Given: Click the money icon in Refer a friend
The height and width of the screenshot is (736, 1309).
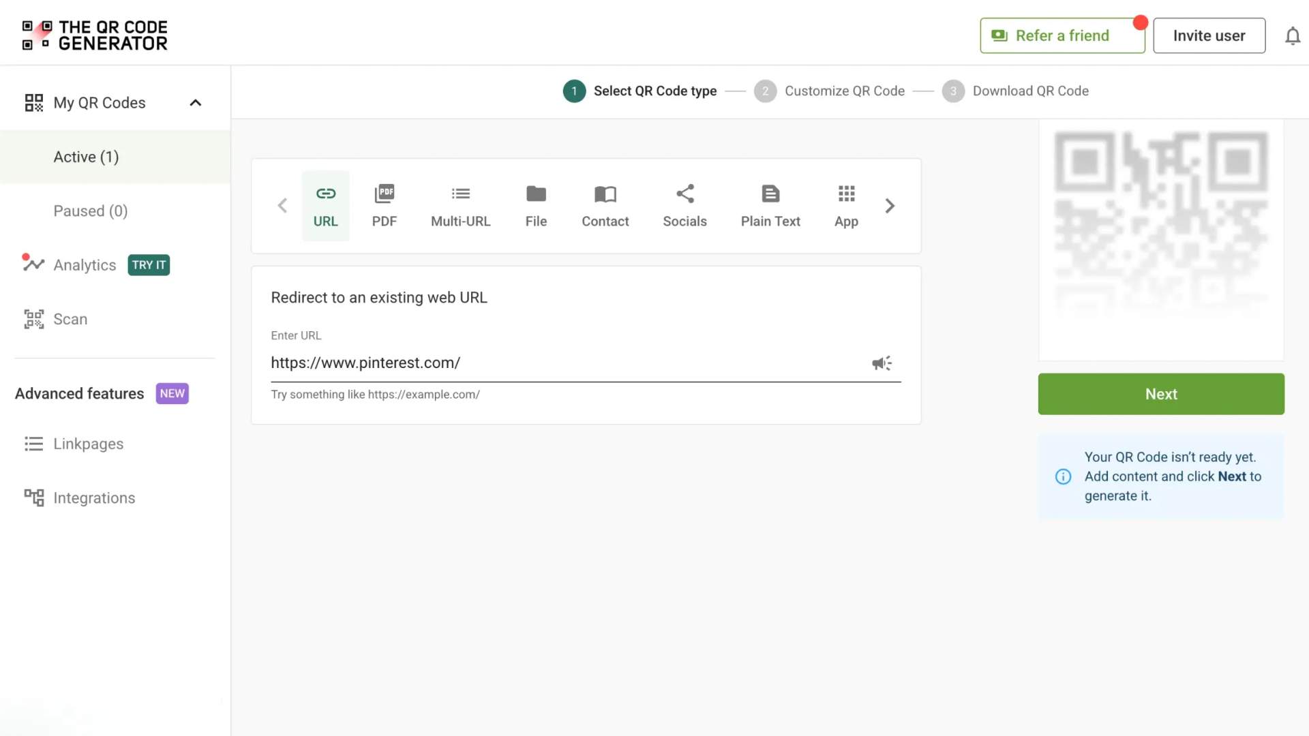Looking at the screenshot, I should click(999, 35).
